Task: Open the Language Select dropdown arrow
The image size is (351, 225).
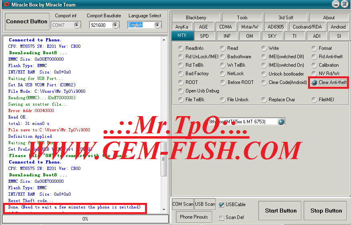Action: [157, 25]
